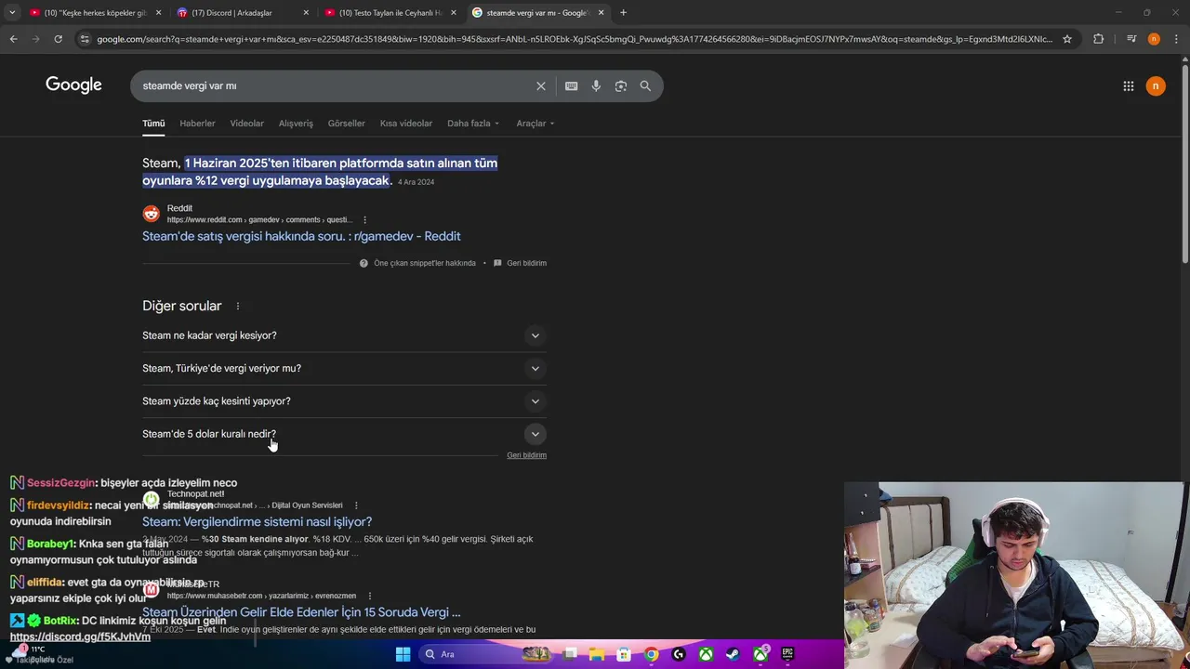1190x669 pixels.
Task: Switch to Haberler results
Action: [197, 123]
